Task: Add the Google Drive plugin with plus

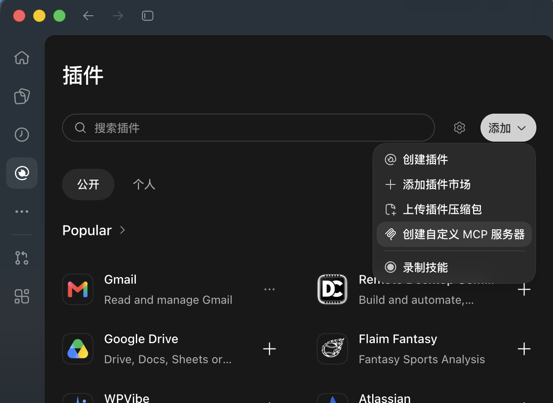Action: click(270, 349)
